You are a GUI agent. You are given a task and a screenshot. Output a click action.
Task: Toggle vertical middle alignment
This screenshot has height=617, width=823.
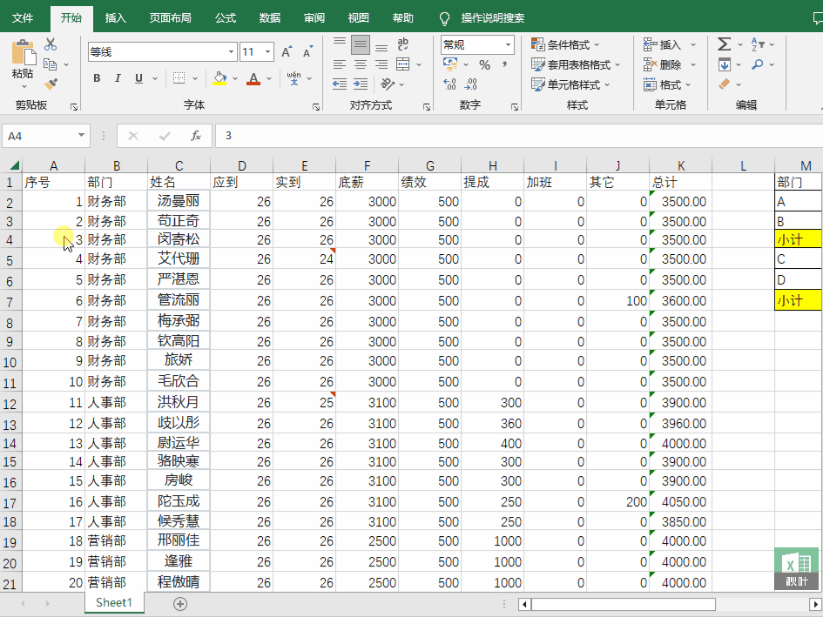[x=361, y=44]
